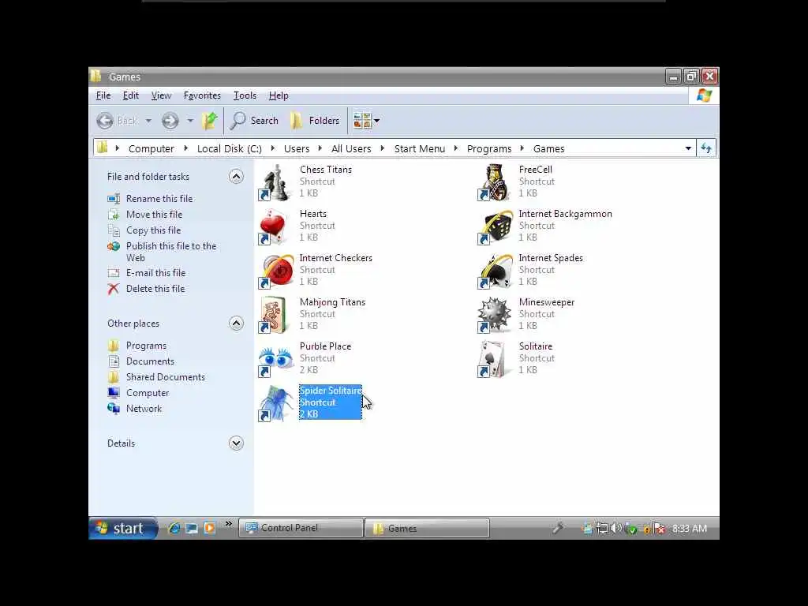Open the Forward history dropdown arrow
This screenshot has width=808, height=606.
[x=190, y=121]
